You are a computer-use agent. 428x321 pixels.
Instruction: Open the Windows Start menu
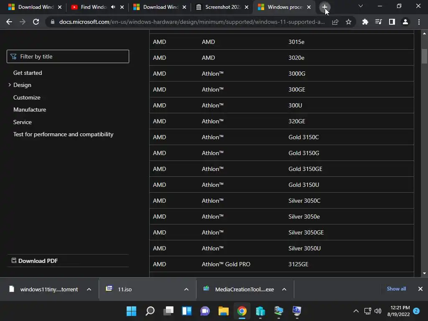[x=131, y=311]
